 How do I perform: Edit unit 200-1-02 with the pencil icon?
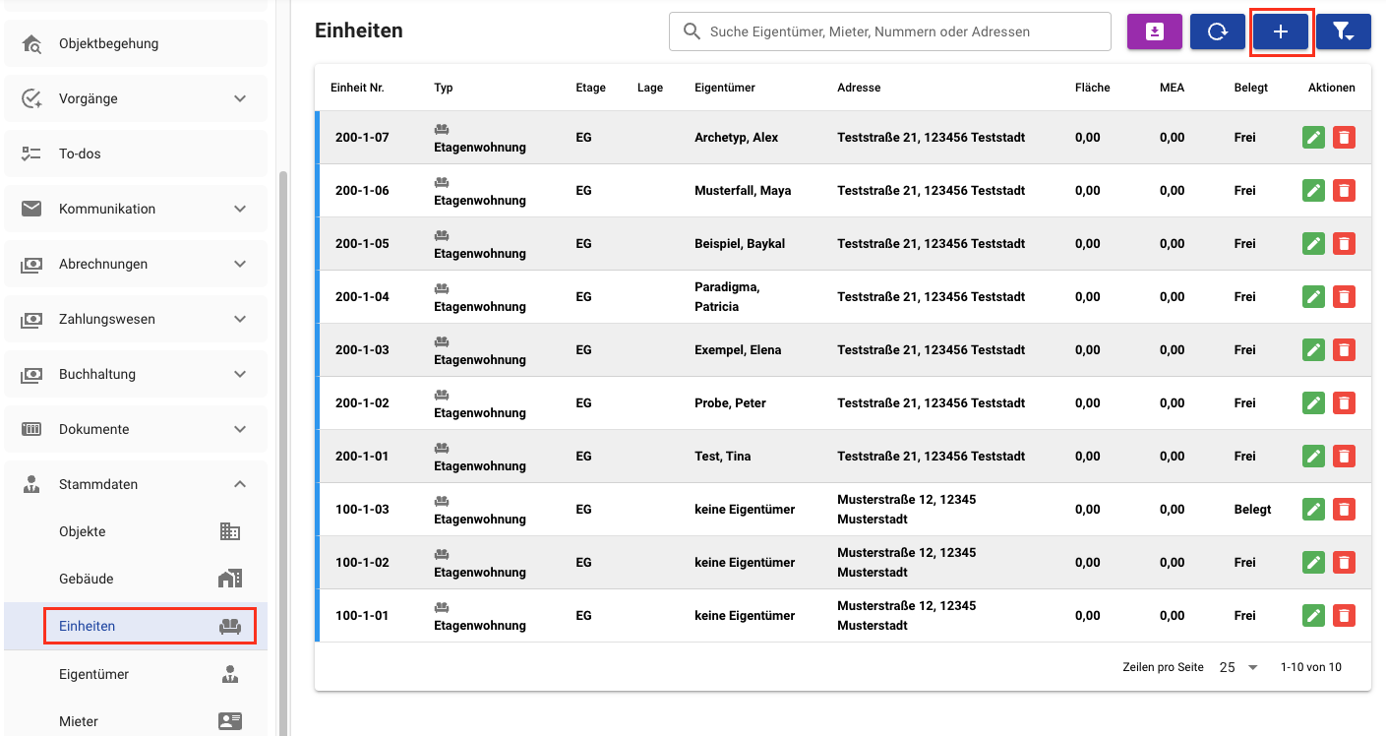(x=1313, y=403)
